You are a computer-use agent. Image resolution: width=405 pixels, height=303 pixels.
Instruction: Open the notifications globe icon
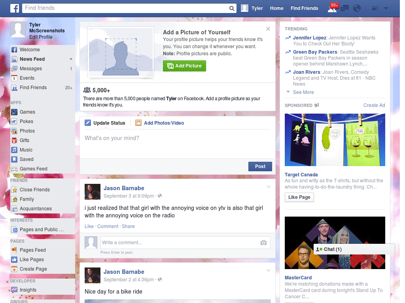[357, 9]
